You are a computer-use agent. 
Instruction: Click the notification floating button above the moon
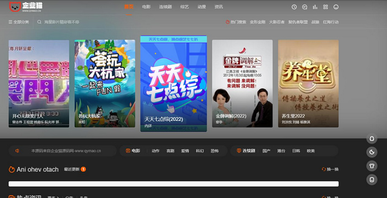tap(372, 138)
